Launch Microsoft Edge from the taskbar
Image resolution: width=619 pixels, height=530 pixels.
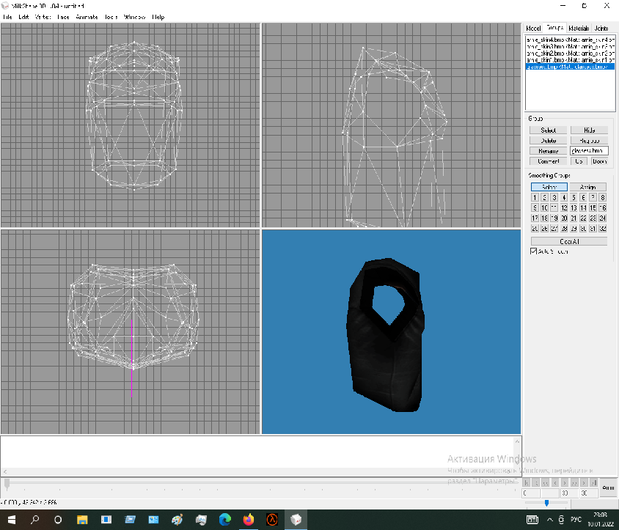[x=224, y=520]
